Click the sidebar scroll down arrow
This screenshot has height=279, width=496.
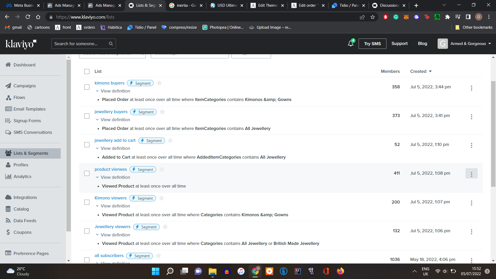click(68, 261)
